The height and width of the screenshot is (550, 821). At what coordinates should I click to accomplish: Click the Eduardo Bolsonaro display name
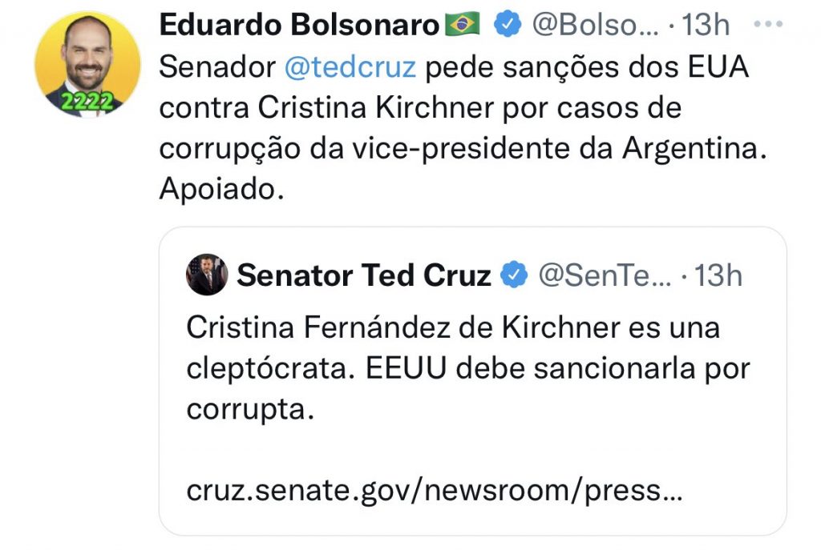click(x=299, y=25)
